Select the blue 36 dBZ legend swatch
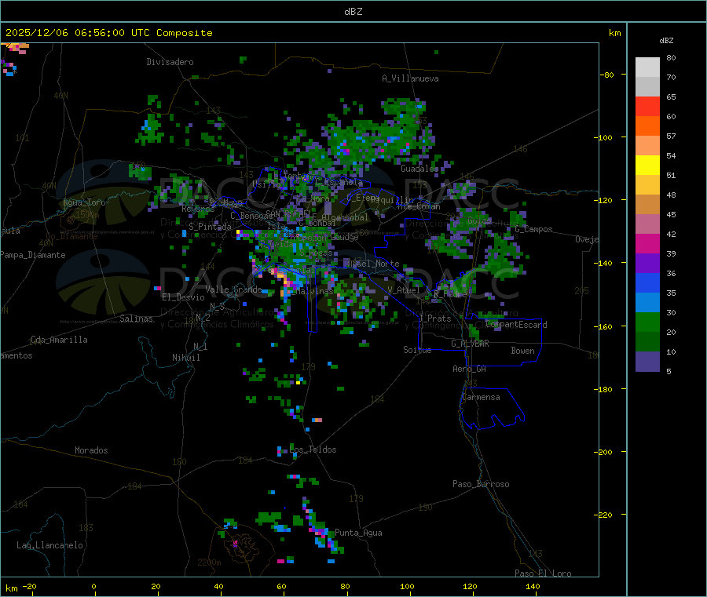This screenshot has width=707, height=597. (x=647, y=282)
